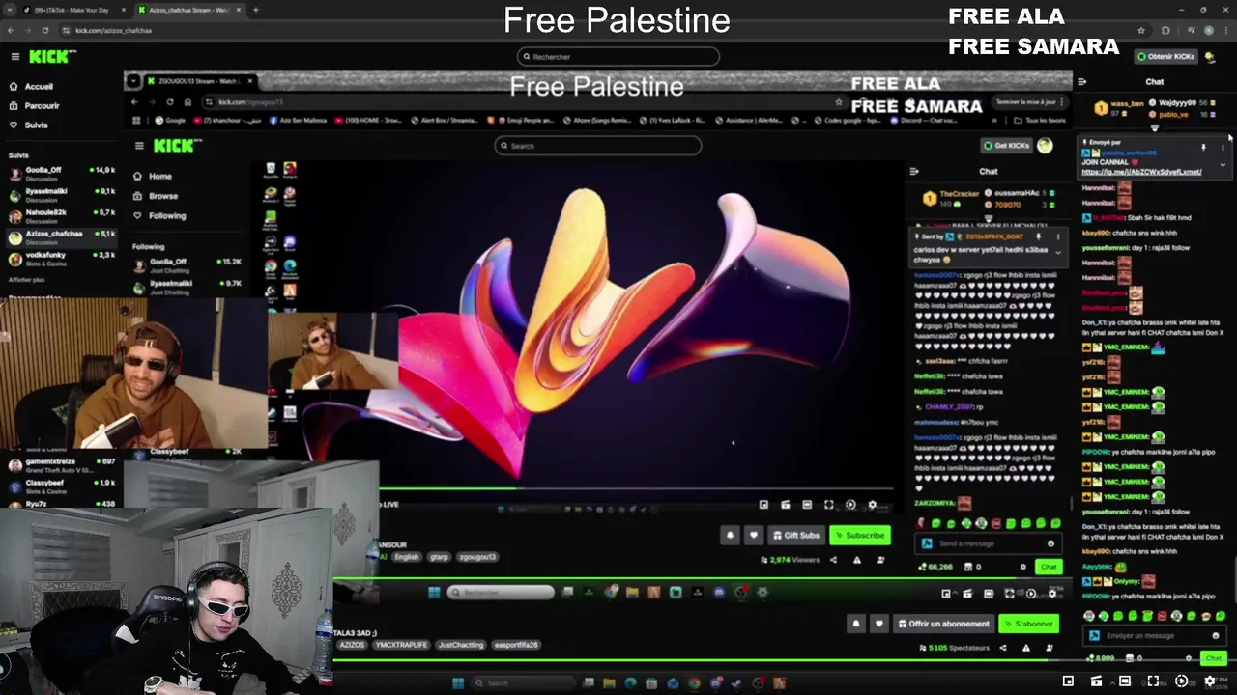Toggle the inner notification bell beside Gift Subs
The image size is (1237, 695).
731,535
